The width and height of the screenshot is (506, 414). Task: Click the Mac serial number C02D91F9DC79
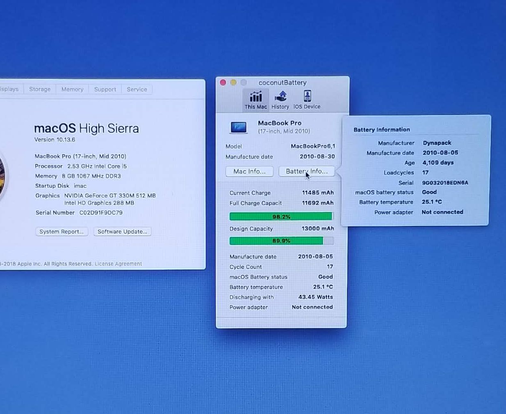[x=101, y=213]
